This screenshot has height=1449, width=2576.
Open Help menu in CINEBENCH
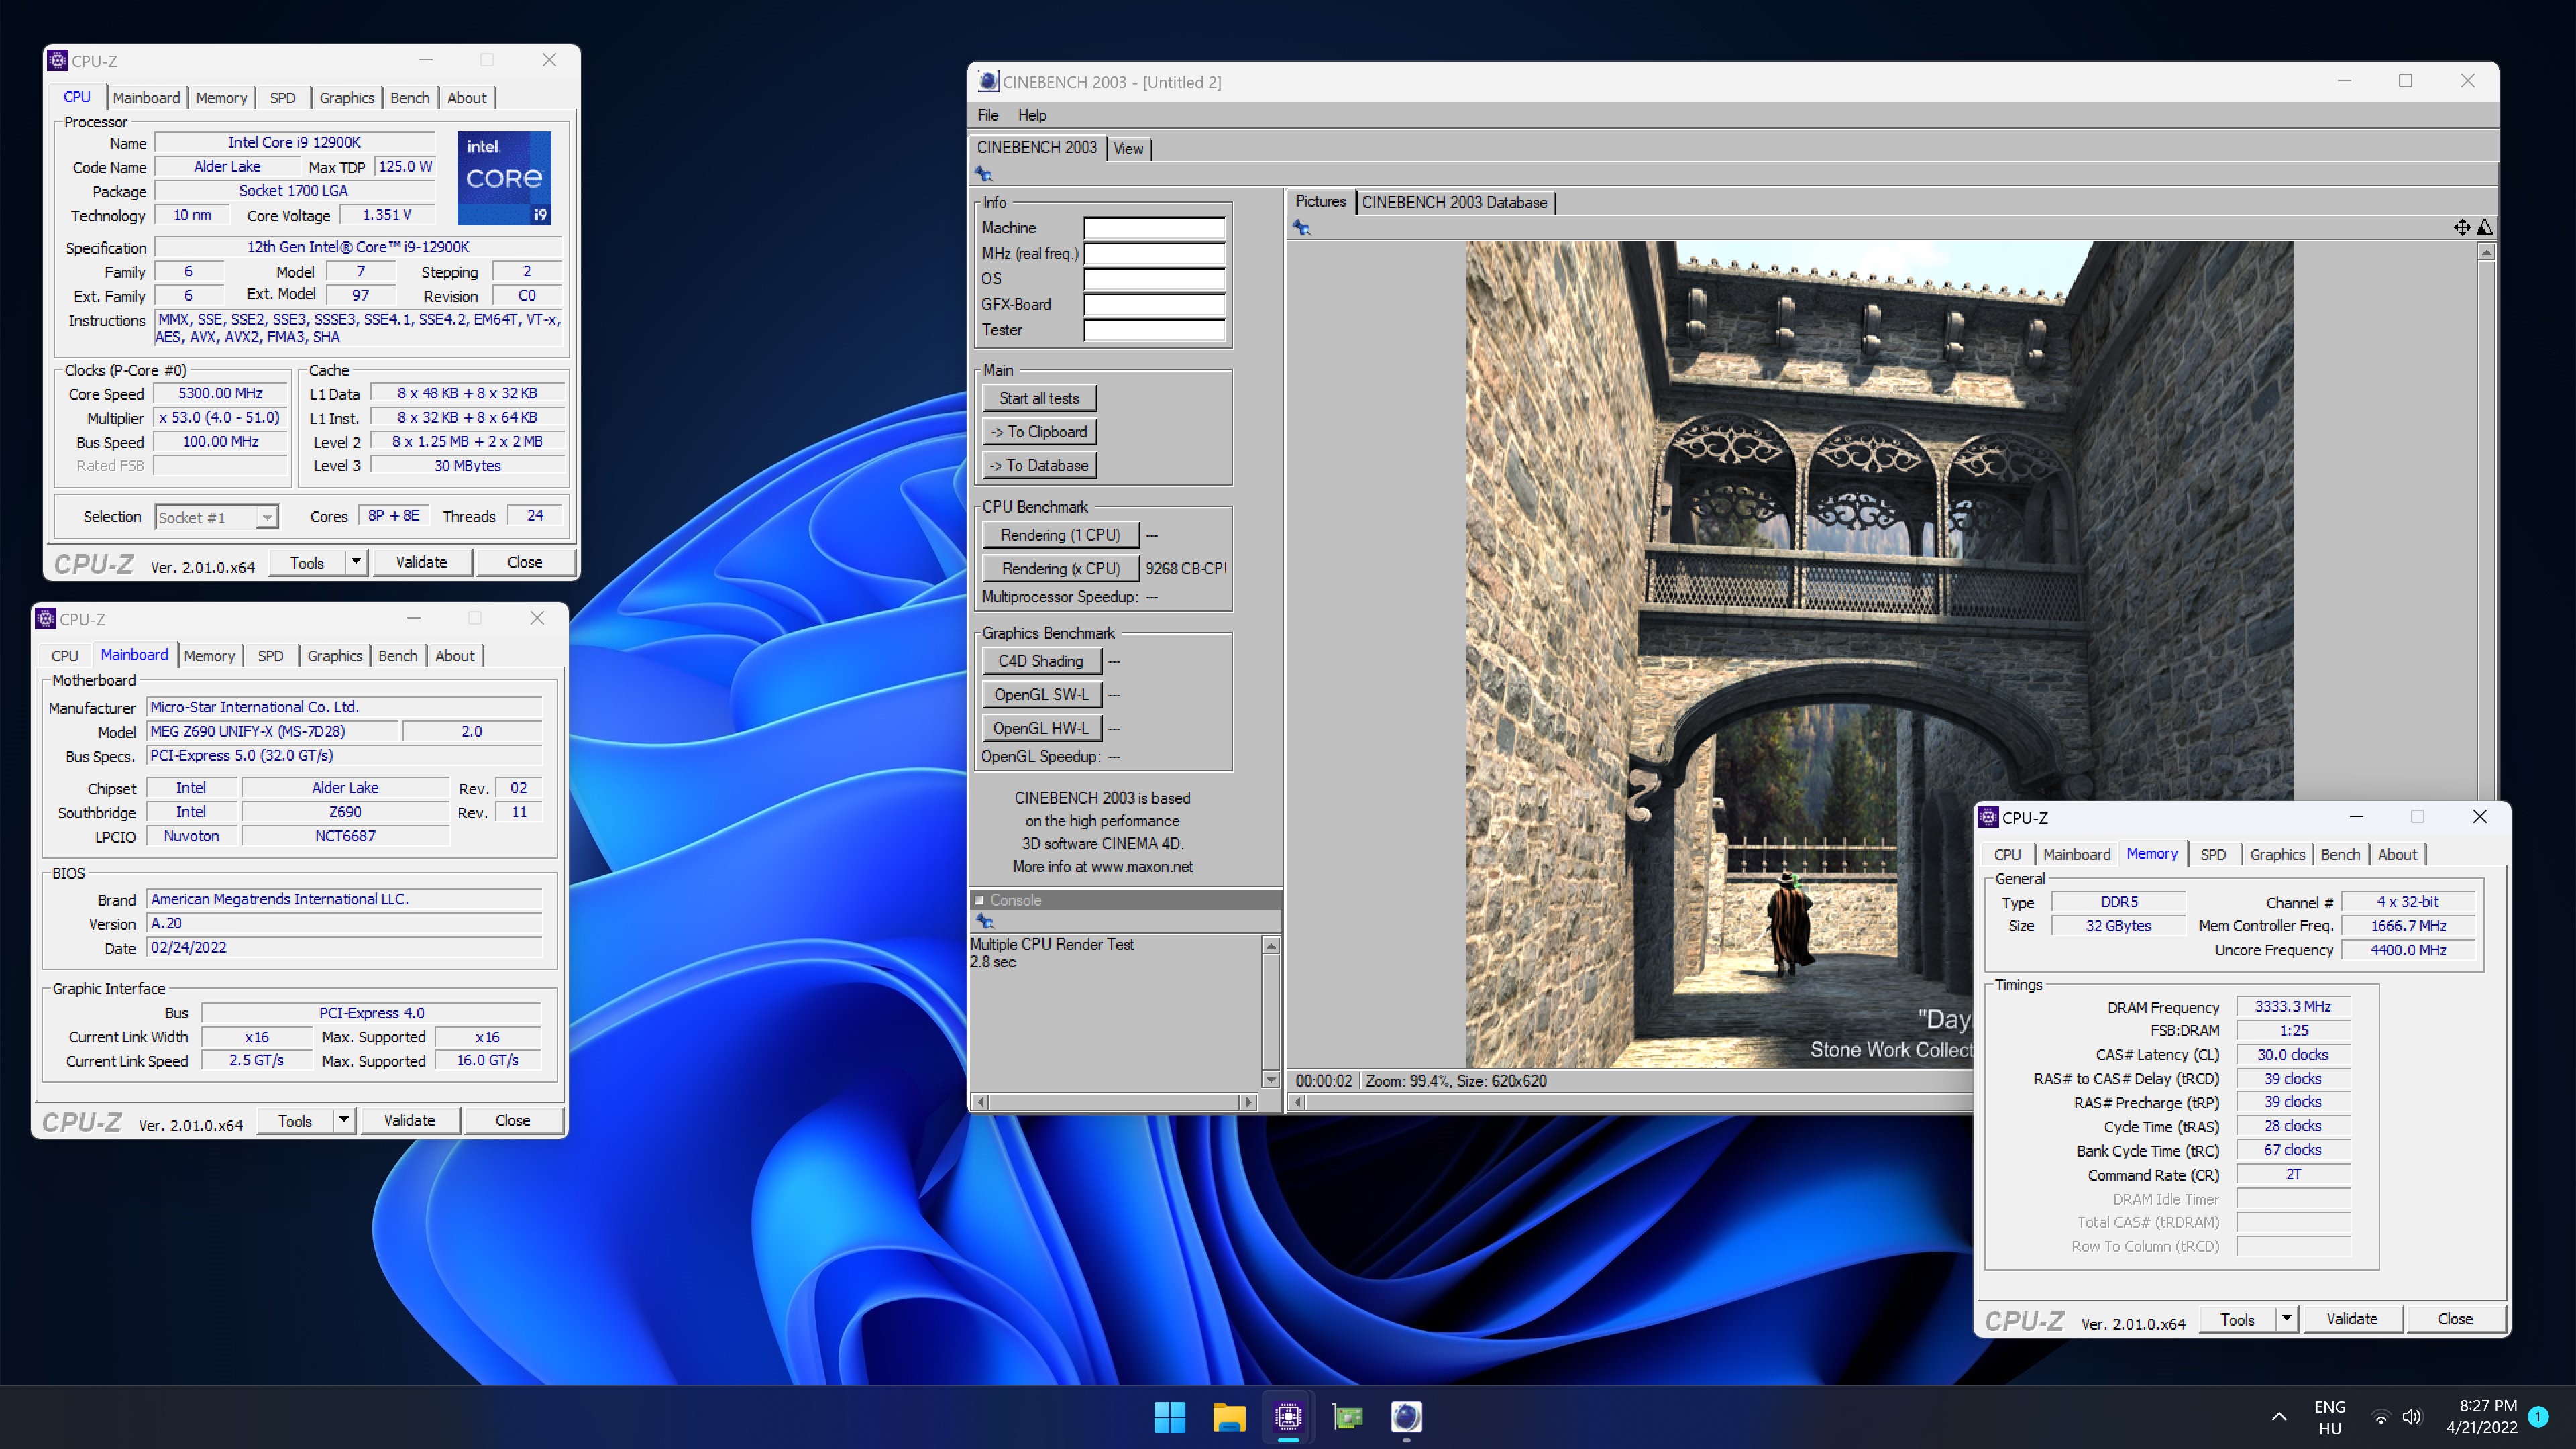[x=1032, y=115]
